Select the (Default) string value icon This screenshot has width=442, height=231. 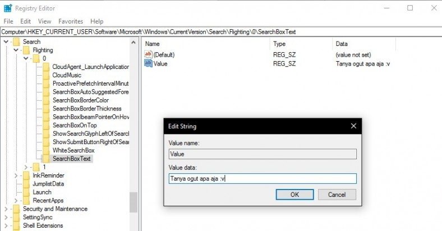(149, 54)
